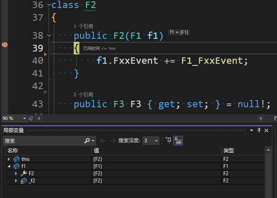Open the Locals window options dropdown arrow
This screenshot has width=277, height=198.
point(252,130)
